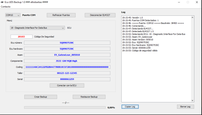This screenshot has width=202, height=115.
Task: Click the Ecu hardware field
Action: click(67, 49)
